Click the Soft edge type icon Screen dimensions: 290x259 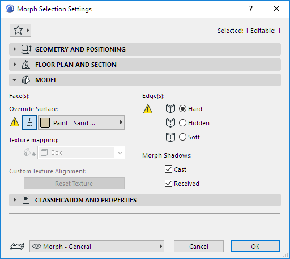pos(170,137)
